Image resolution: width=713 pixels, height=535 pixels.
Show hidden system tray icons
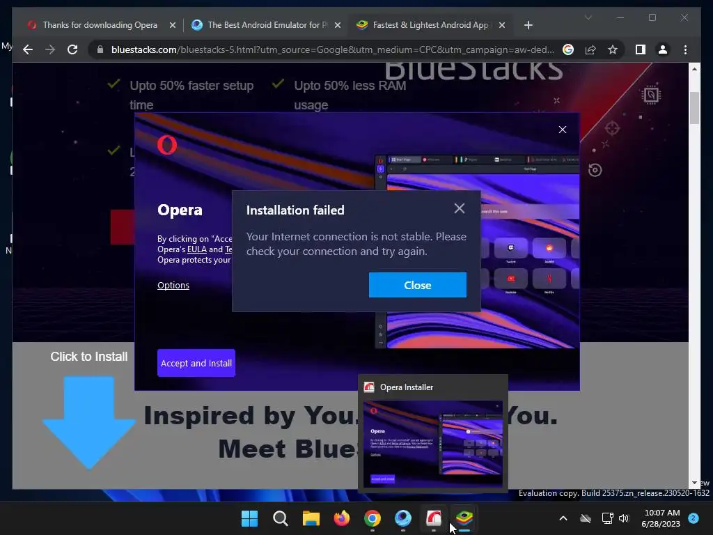tap(563, 518)
